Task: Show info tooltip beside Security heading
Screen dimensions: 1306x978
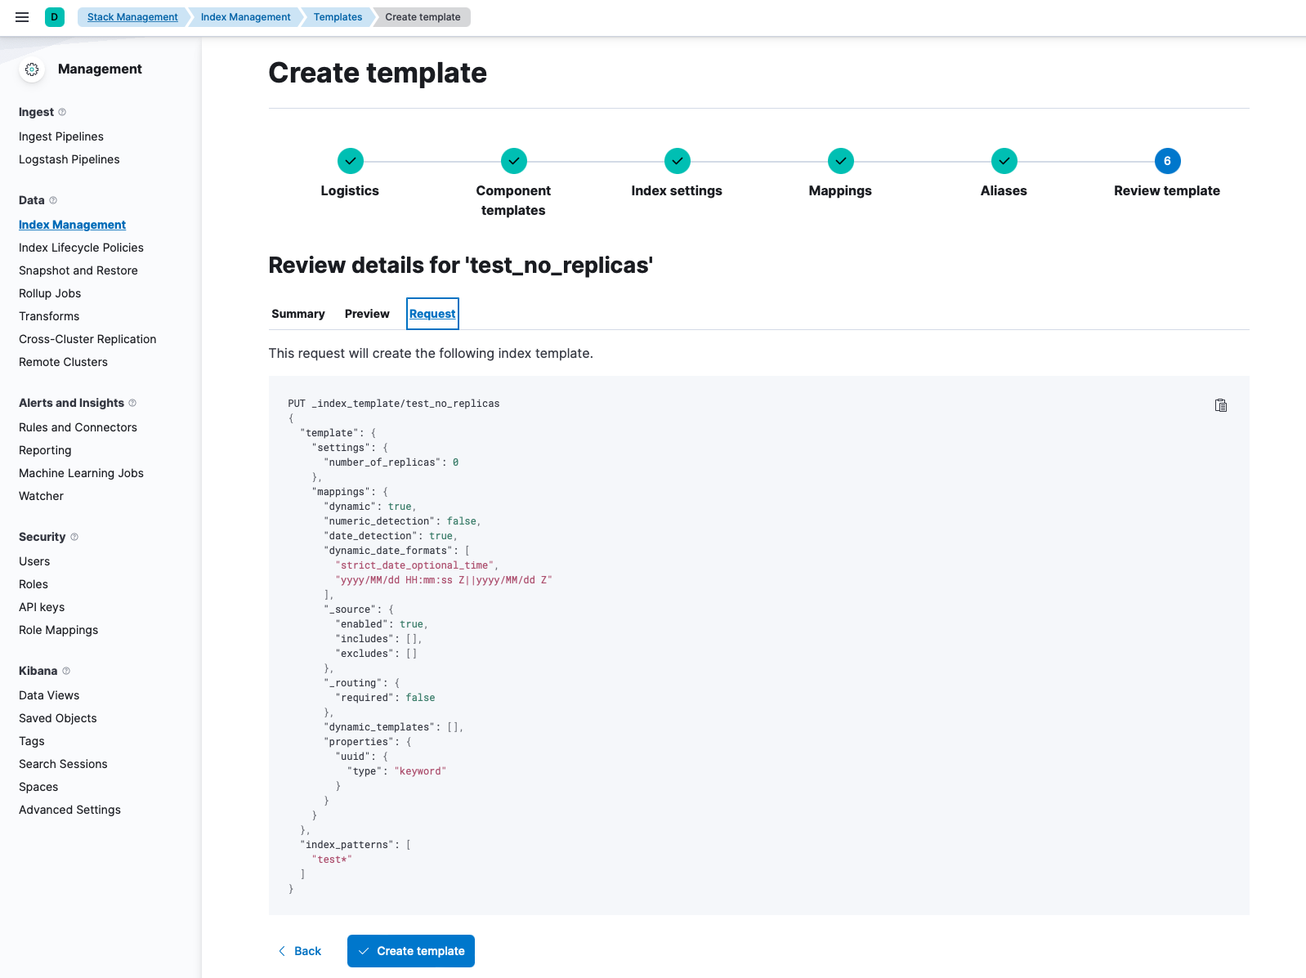Action: (x=74, y=537)
